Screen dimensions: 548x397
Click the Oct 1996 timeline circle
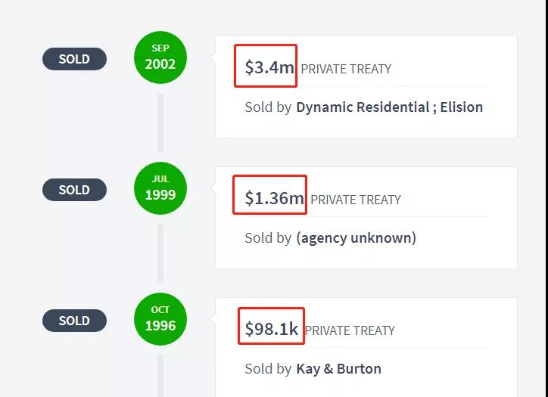click(x=160, y=319)
